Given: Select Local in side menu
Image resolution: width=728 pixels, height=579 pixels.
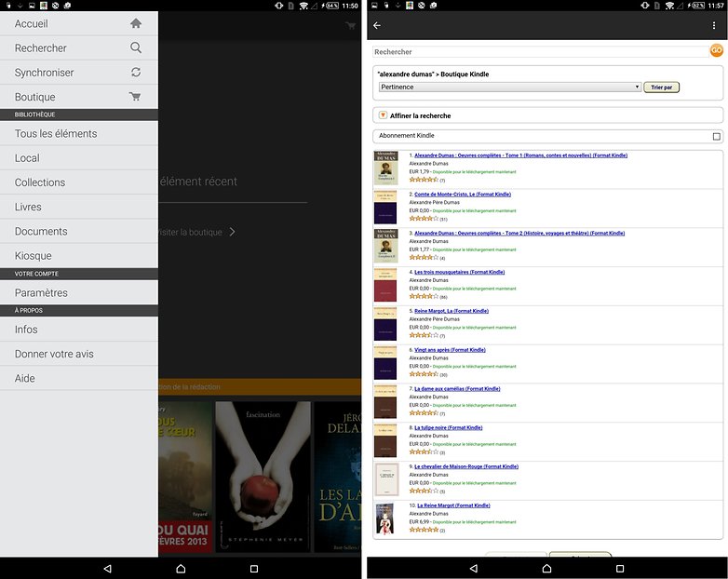Looking at the screenshot, I should click(x=79, y=158).
